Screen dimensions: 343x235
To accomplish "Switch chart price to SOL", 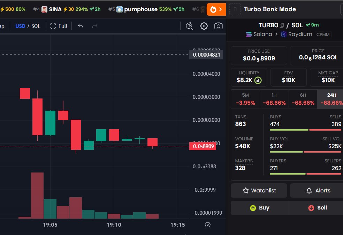I will point(36,26).
